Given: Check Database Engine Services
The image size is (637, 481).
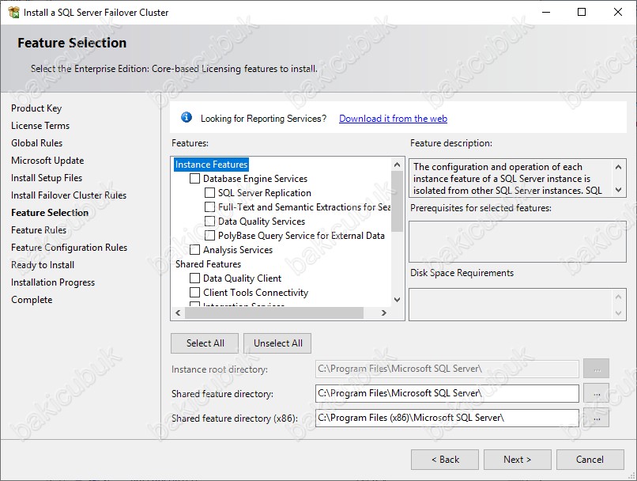Looking at the screenshot, I should click(195, 179).
